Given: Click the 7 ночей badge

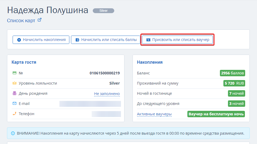Looking at the screenshot, I should point(236,93).
